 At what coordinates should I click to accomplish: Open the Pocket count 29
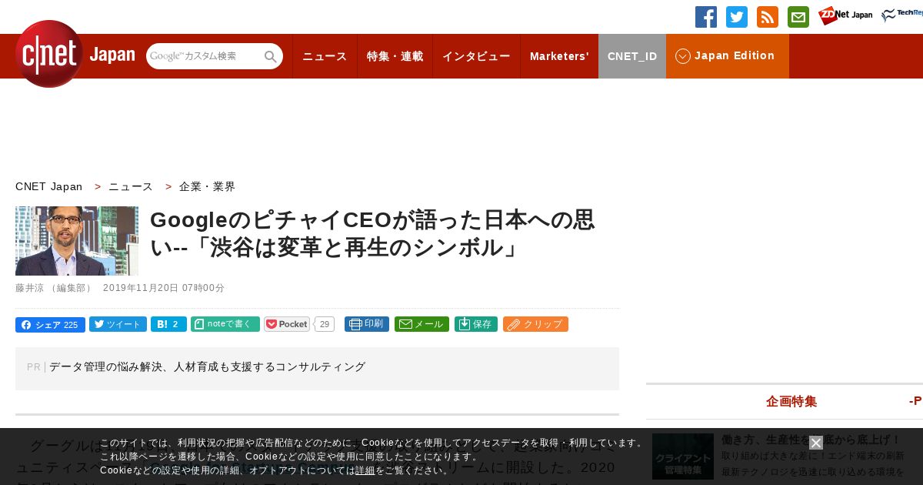(x=325, y=324)
